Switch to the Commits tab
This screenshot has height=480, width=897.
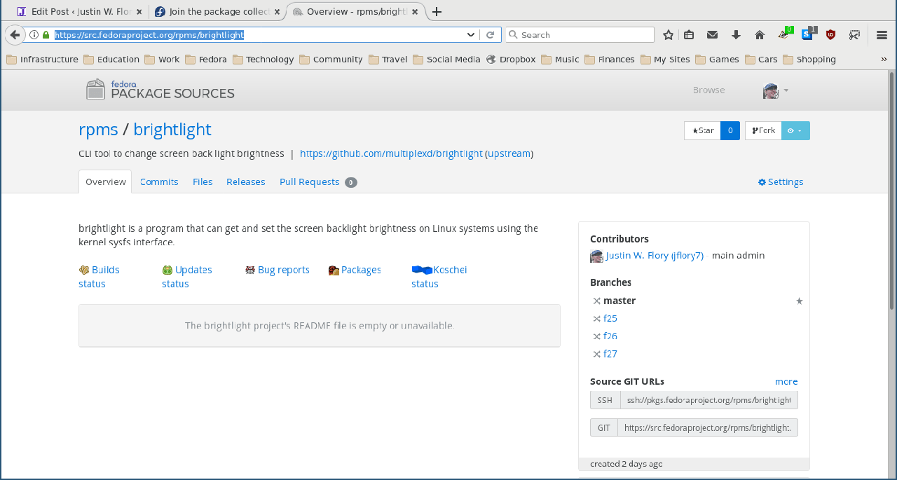tap(159, 182)
